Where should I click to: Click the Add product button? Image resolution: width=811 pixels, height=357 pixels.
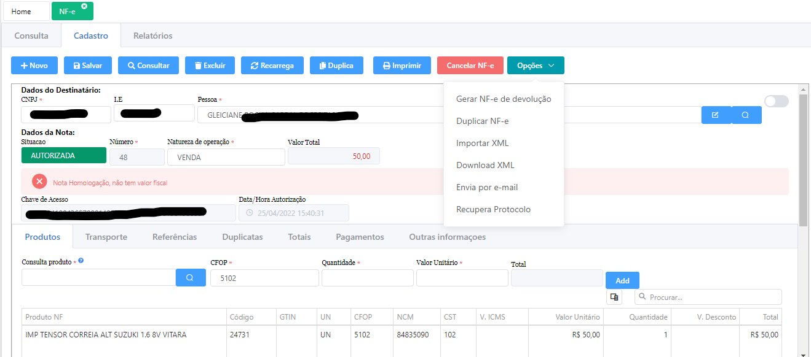(x=622, y=280)
